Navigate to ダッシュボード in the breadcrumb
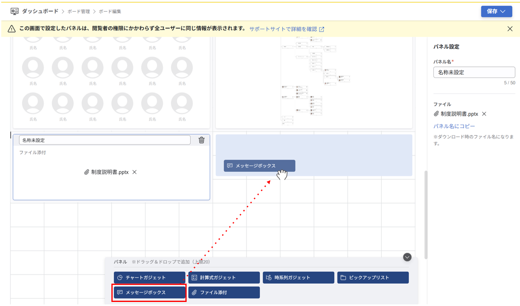 click(x=41, y=11)
